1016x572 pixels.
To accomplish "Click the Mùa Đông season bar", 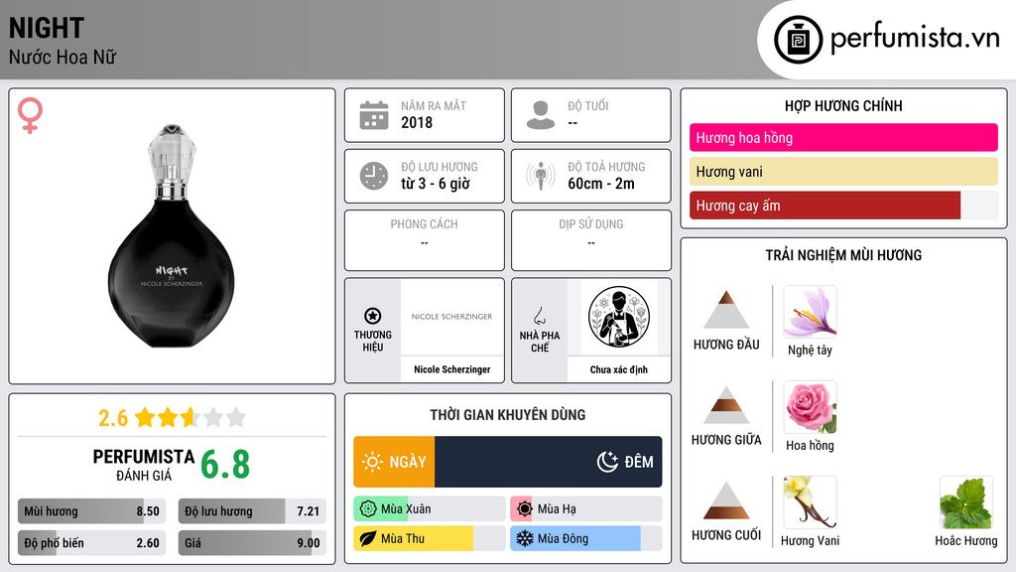I will pyautogui.click(x=586, y=539).
